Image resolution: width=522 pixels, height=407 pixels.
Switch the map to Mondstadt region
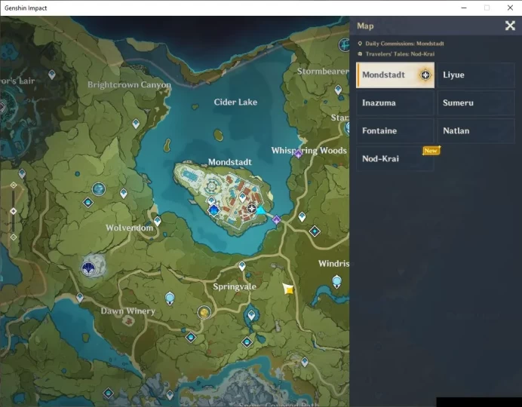point(395,75)
